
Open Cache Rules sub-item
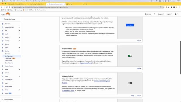[x=8, y=58]
